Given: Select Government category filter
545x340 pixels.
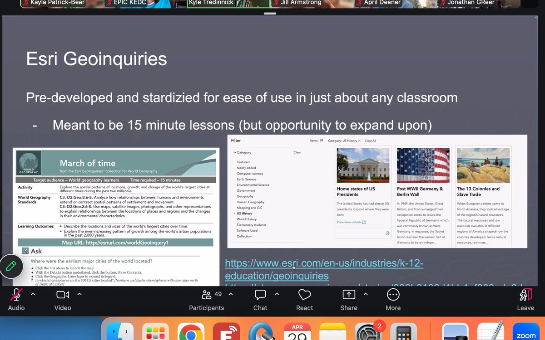Looking at the screenshot, I should tap(246, 190).
